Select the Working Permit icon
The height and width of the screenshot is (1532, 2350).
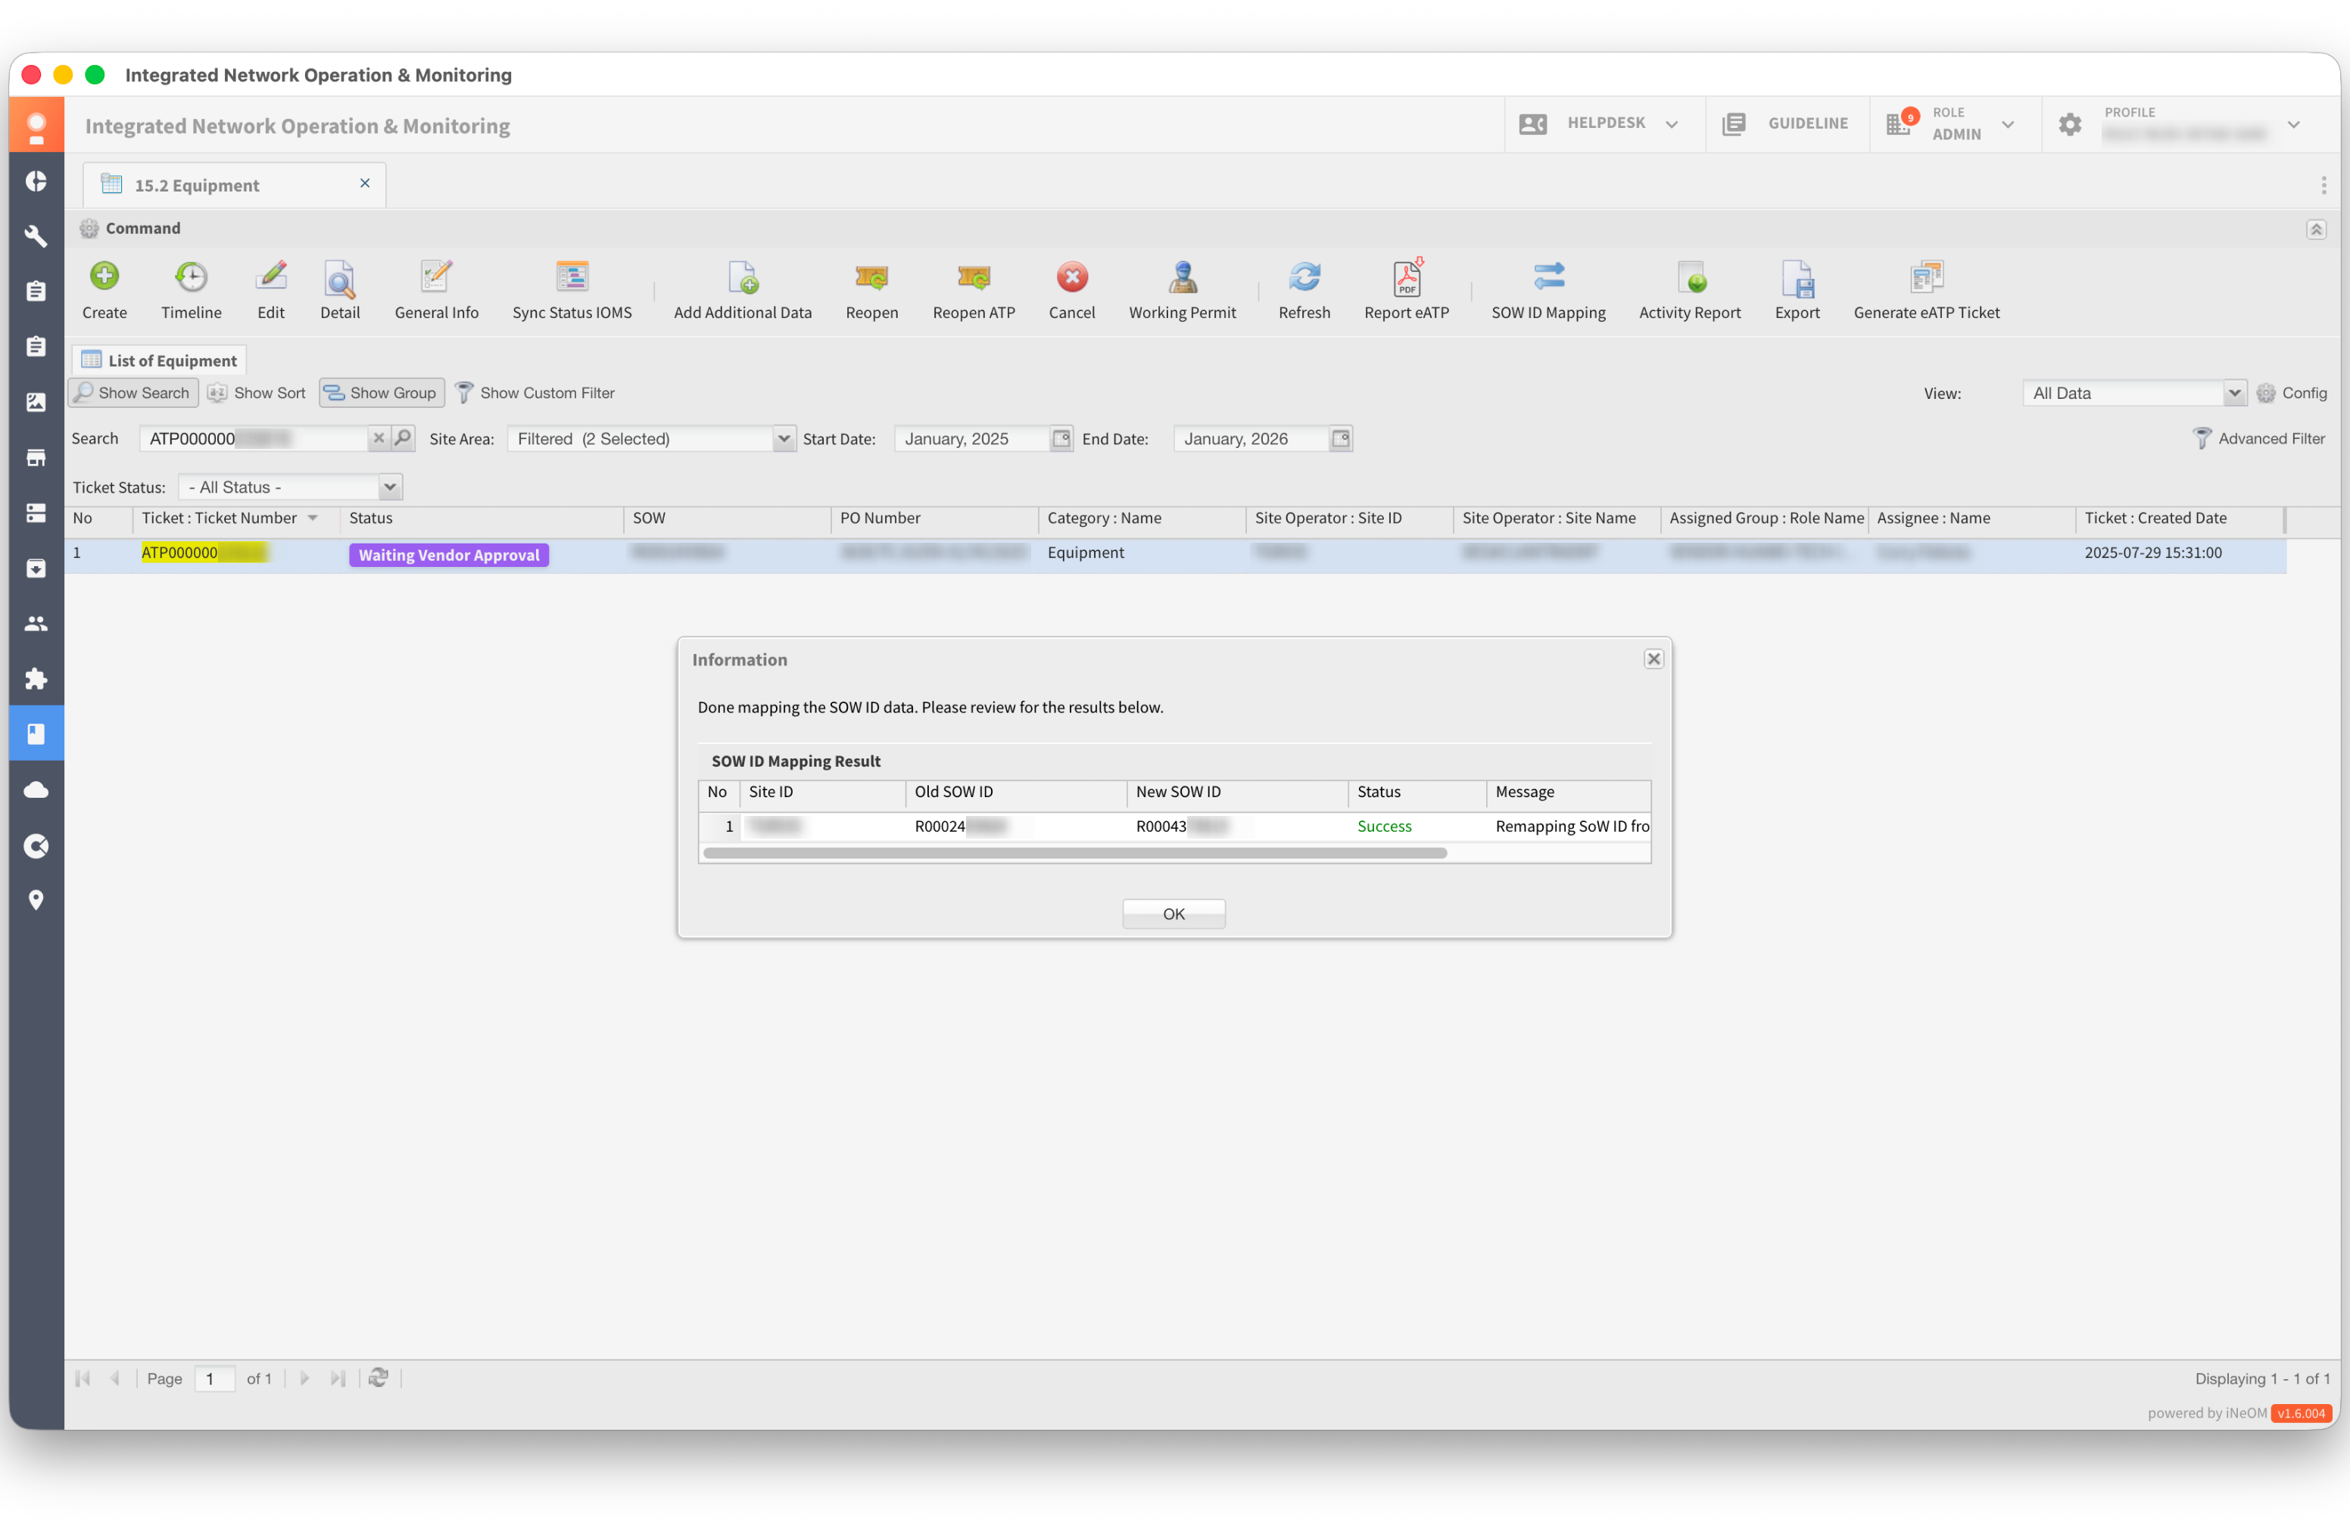pyautogui.click(x=1181, y=279)
